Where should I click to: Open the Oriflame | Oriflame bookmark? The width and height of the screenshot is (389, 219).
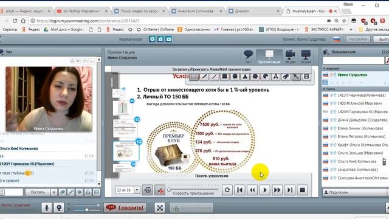click(x=156, y=29)
